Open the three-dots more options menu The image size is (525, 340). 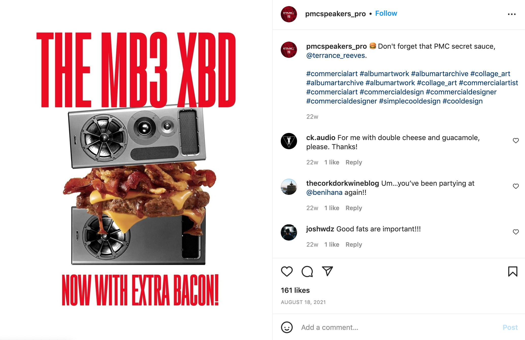(512, 14)
